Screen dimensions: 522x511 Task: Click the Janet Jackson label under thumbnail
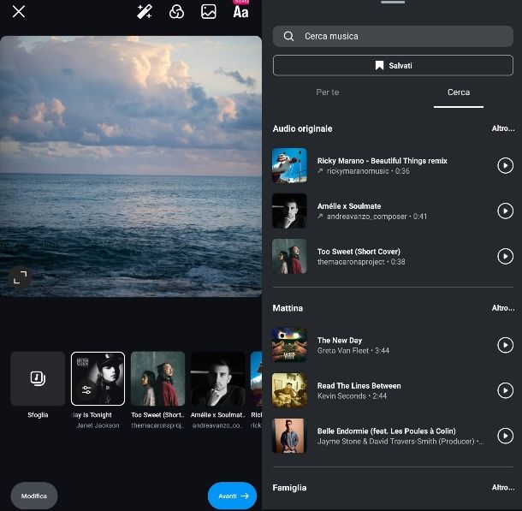click(98, 425)
